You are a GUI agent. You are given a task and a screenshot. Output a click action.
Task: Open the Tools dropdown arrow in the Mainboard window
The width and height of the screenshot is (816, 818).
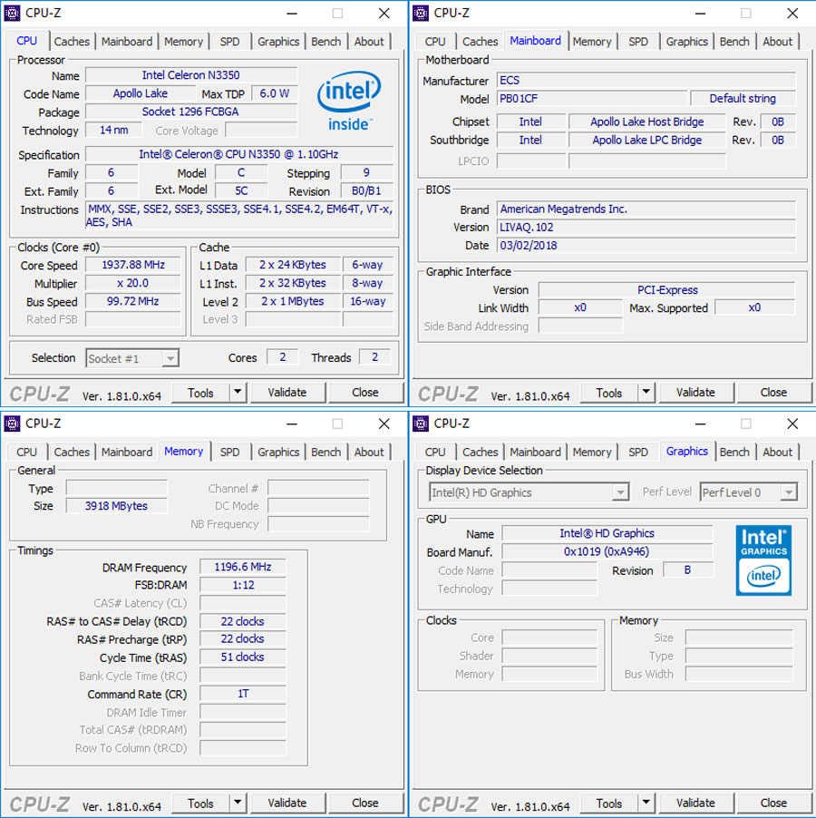point(646,392)
